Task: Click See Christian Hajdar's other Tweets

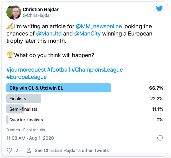Action: 72,150
